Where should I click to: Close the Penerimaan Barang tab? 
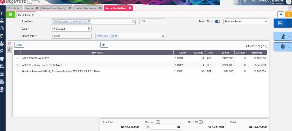(x=70, y=8)
